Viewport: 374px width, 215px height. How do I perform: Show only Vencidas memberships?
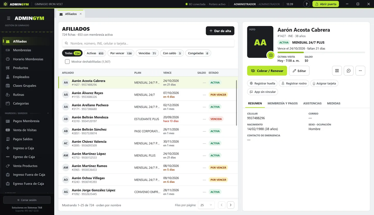click(x=147, y=53)
